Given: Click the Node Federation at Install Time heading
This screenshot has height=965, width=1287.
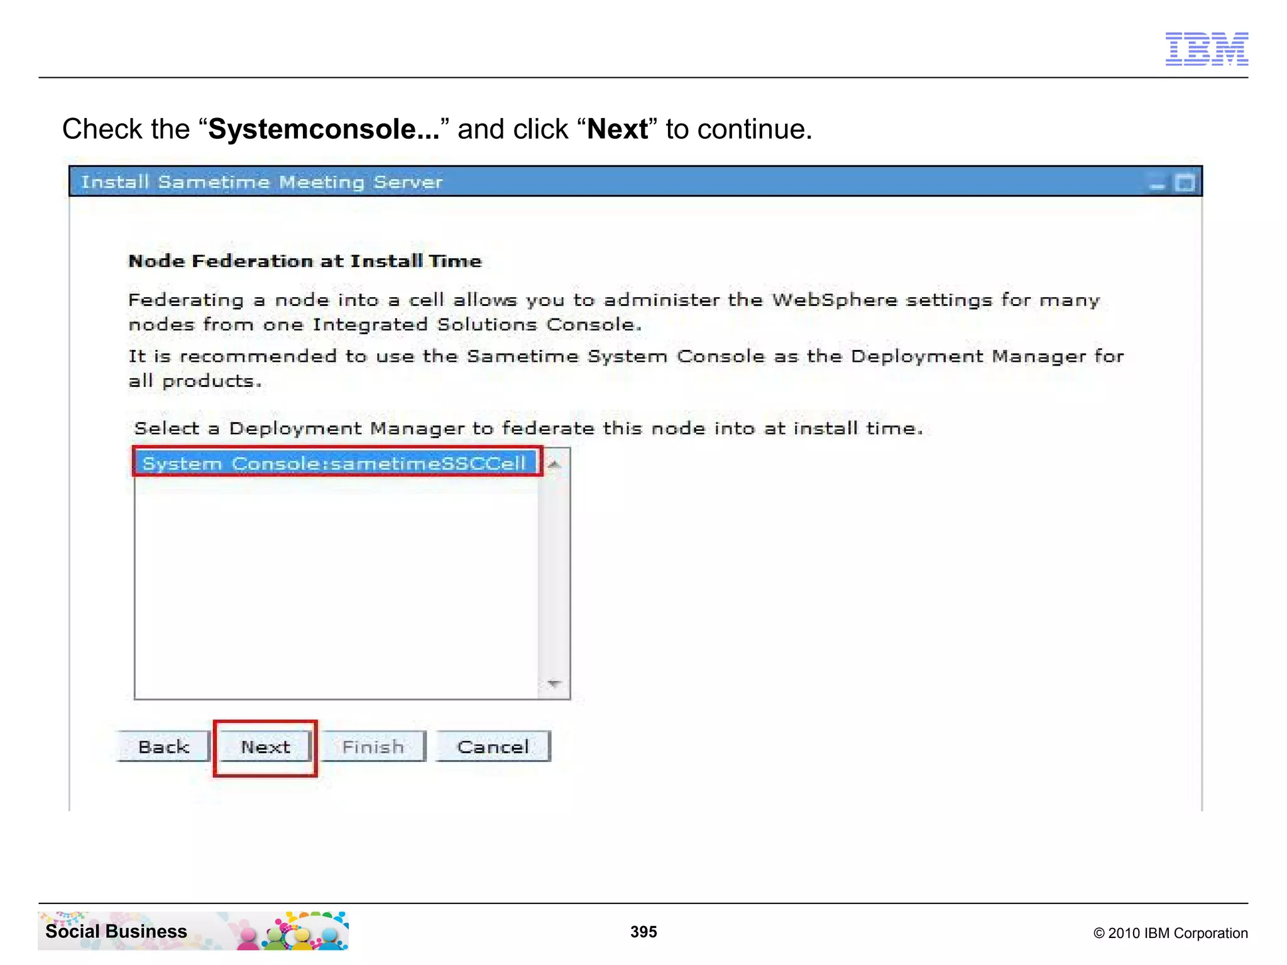Looking at the screenshot, I should coord(305,261).
